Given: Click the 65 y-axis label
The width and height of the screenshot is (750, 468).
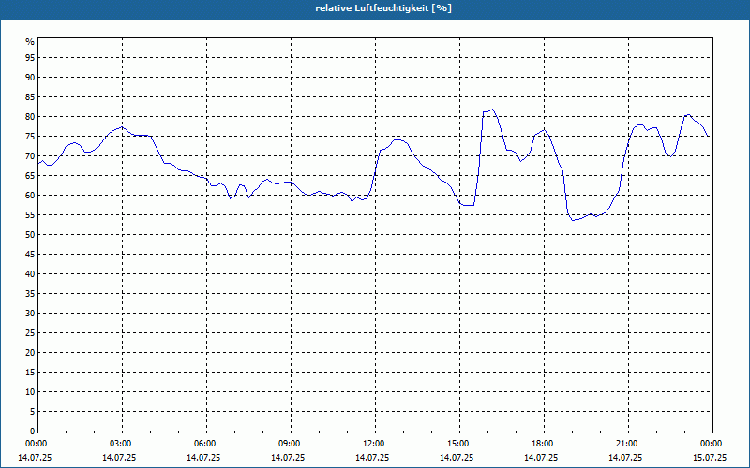Looking at the screenshot, I should point(30,176).
